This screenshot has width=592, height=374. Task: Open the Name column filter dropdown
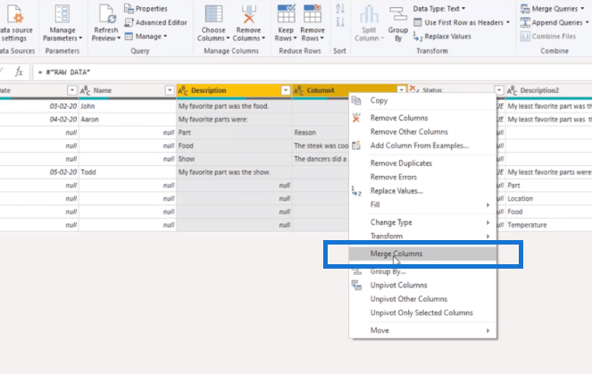pos(170,90)
